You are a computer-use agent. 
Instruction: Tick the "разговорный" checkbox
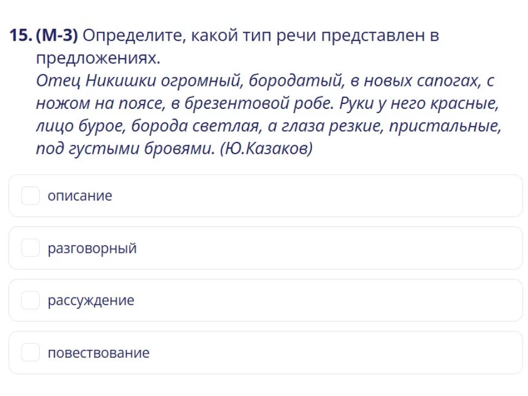click(30, 248)
